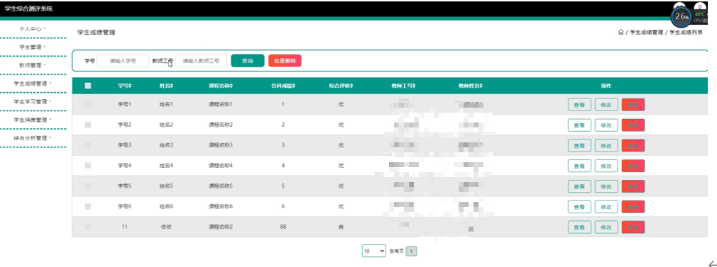Click 修改 for row 学号2
Screen dimensions: 717x267
606,125
